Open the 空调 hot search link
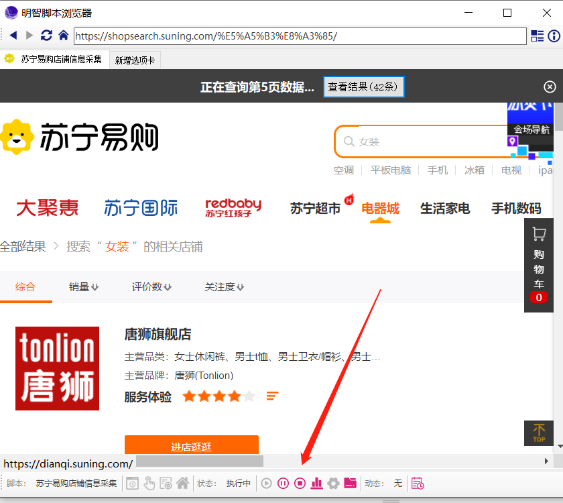The width and height of the screenshot is (563, 503). 344,170
